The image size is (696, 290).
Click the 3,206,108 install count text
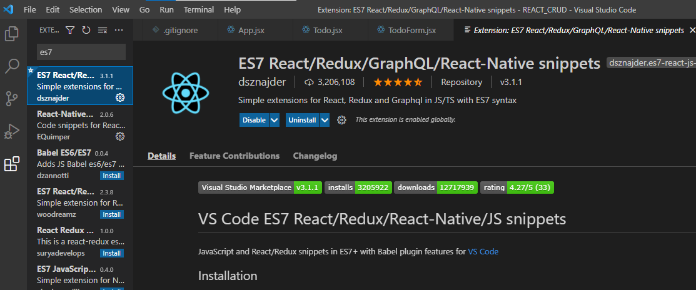tap(336, 82)
